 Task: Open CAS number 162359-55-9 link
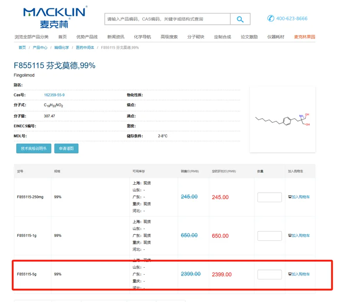click(54, 95)
